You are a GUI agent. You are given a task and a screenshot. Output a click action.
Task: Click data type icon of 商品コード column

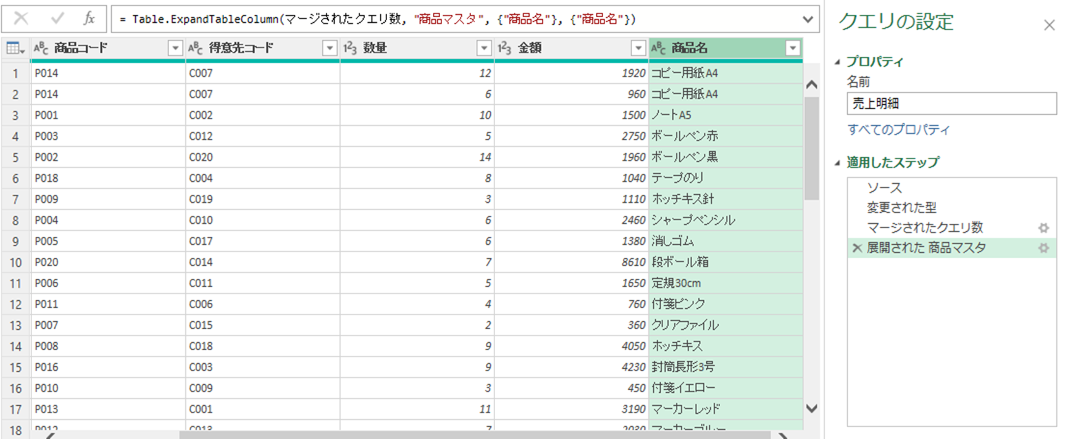pyautogui.click(x=41, y=48)
